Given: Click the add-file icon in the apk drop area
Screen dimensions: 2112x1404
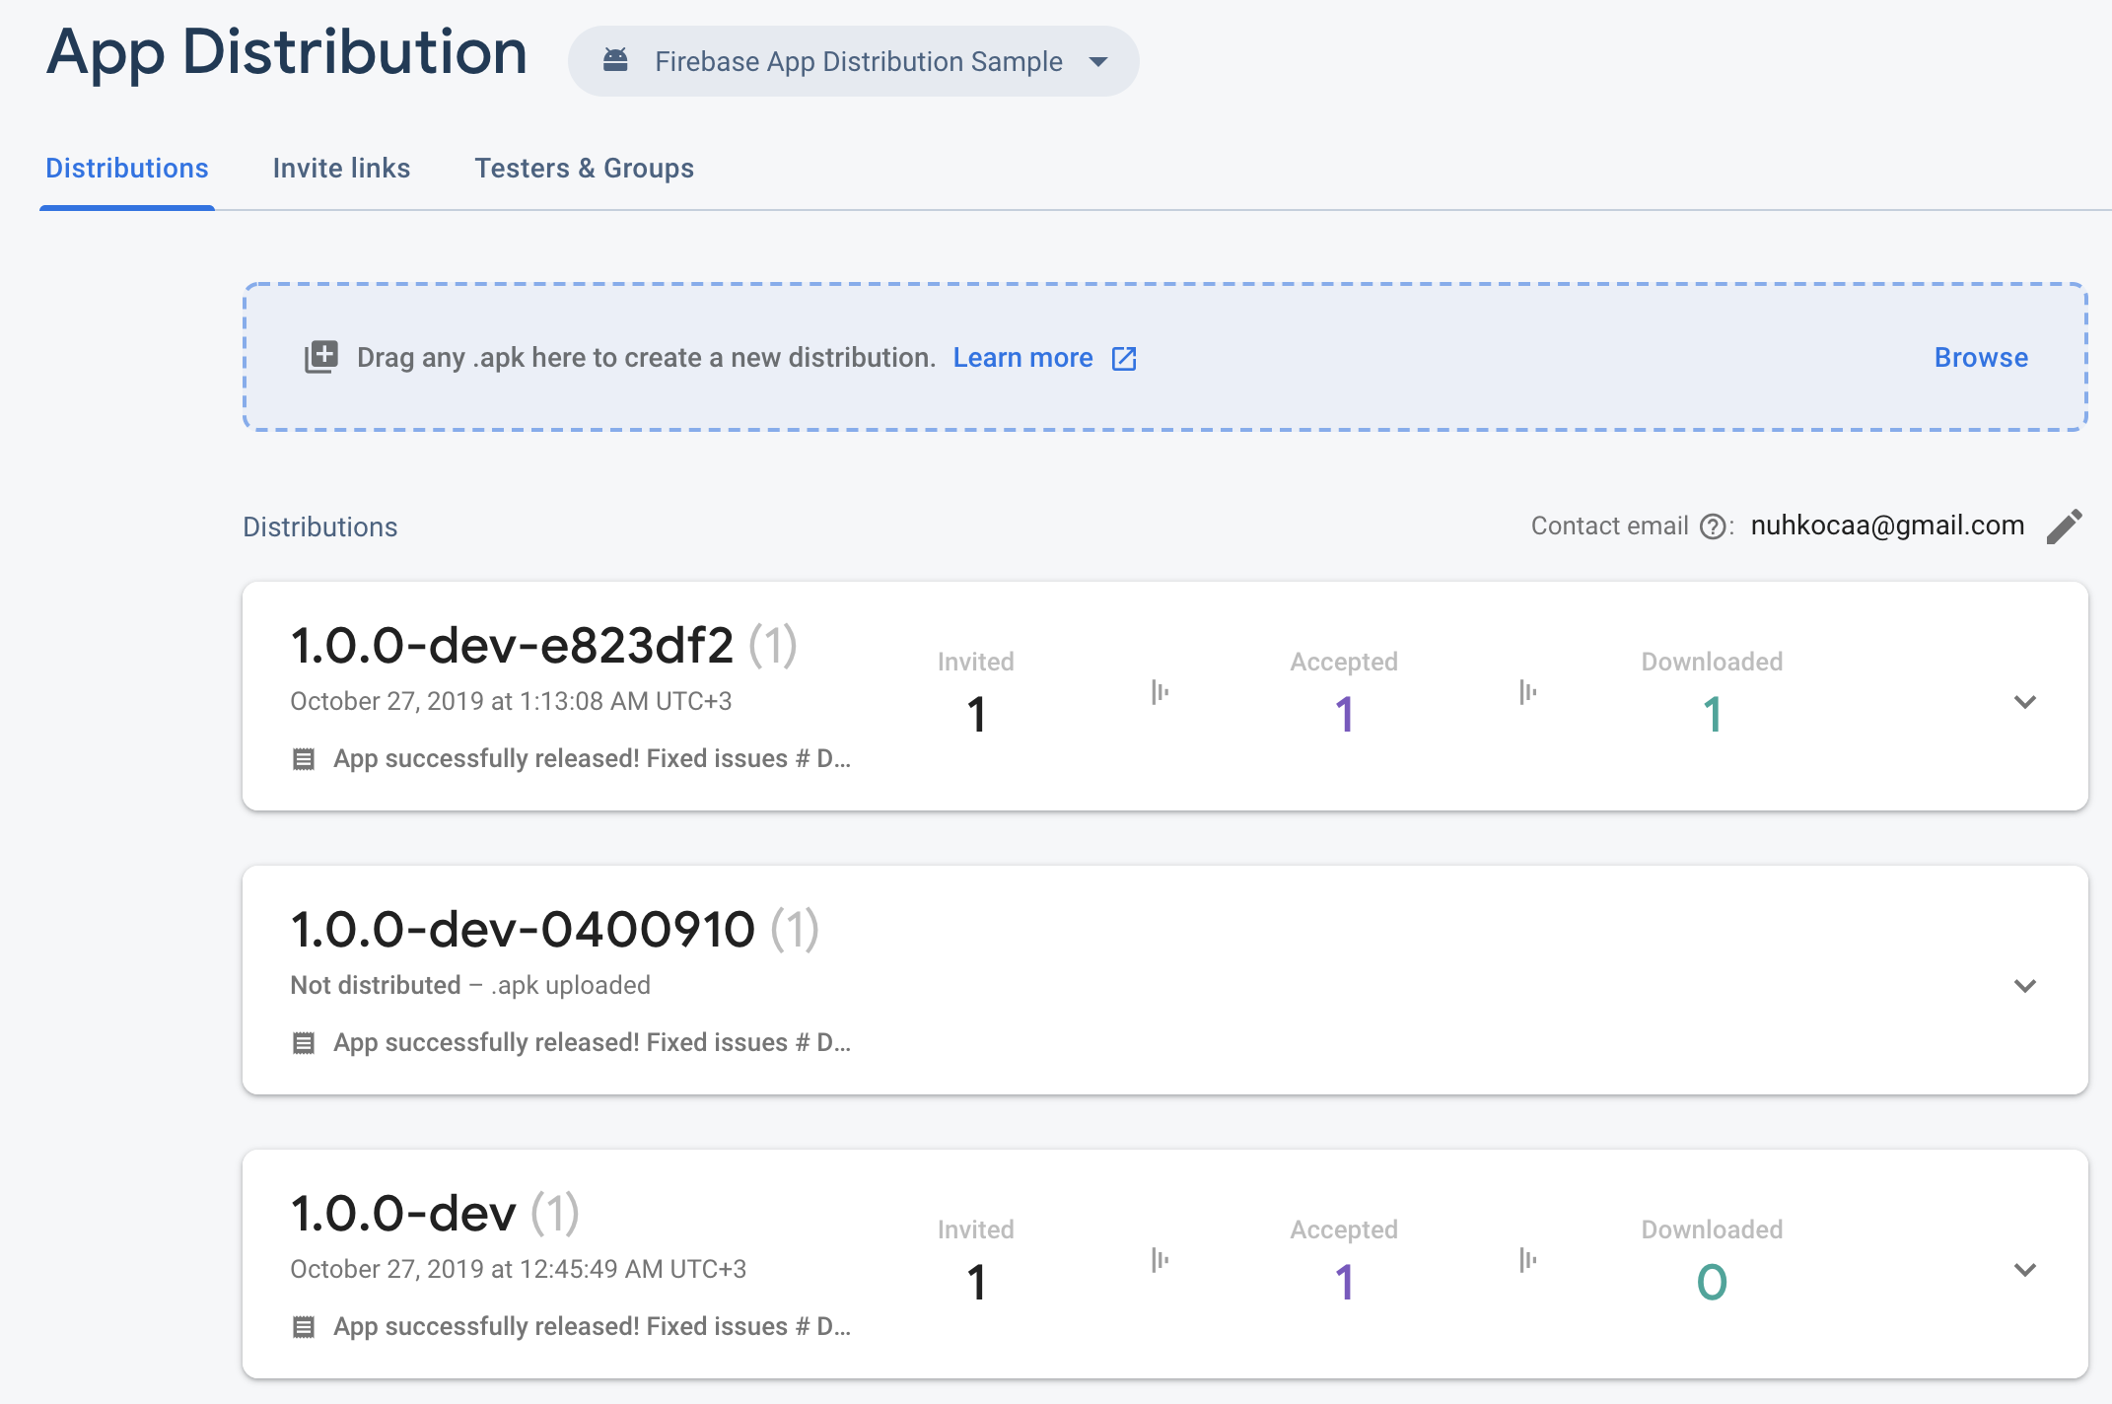Looking at the screenshot, I should point(321,357).
